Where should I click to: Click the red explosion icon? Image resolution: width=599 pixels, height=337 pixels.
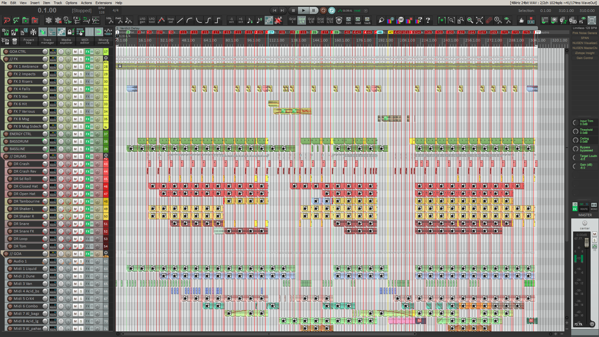click(278, 21)
